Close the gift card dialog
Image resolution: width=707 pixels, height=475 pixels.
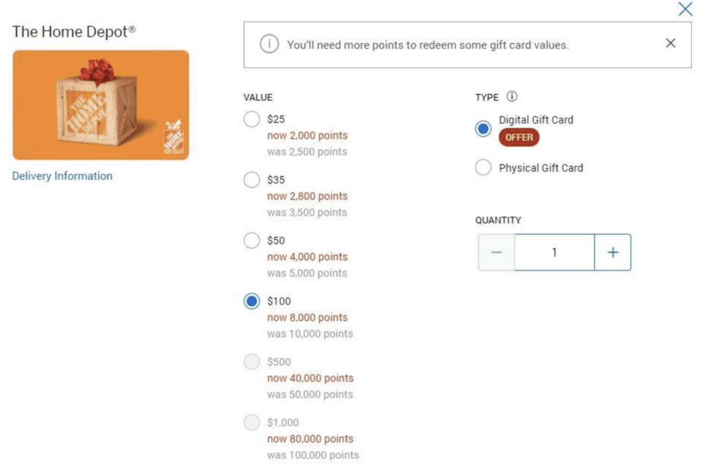[x=685, y=9]
